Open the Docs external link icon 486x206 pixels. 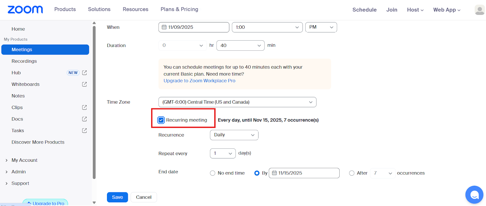[x=84, y=119]
